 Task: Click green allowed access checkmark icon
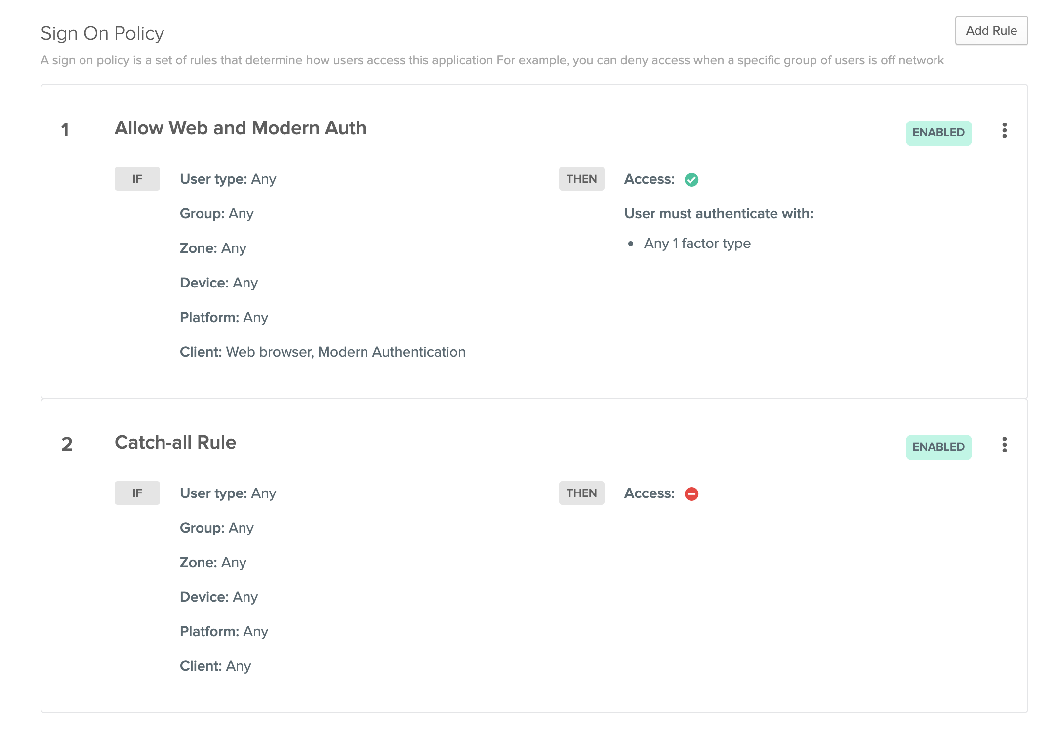pyautogui.click(x=691, y=180)
